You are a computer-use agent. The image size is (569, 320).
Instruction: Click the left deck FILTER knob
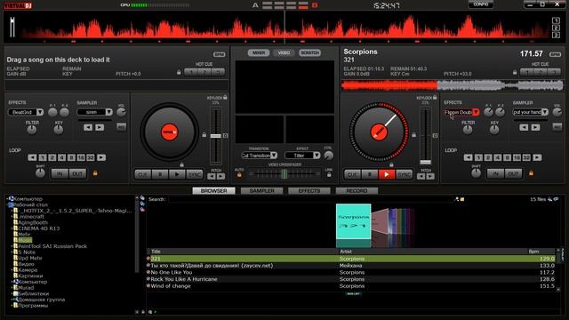[32, 130]
